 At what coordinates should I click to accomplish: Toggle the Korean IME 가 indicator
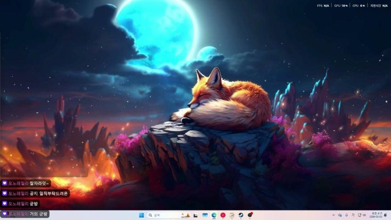[353, 215]
